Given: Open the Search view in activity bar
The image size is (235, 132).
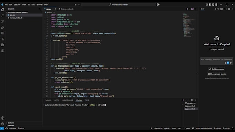Looking at the screenshot, I should [3, 16].
